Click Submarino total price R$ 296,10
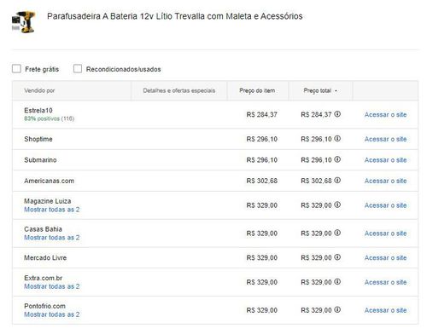Viewport: 427px width, 334px height. (x=316, y=160)
